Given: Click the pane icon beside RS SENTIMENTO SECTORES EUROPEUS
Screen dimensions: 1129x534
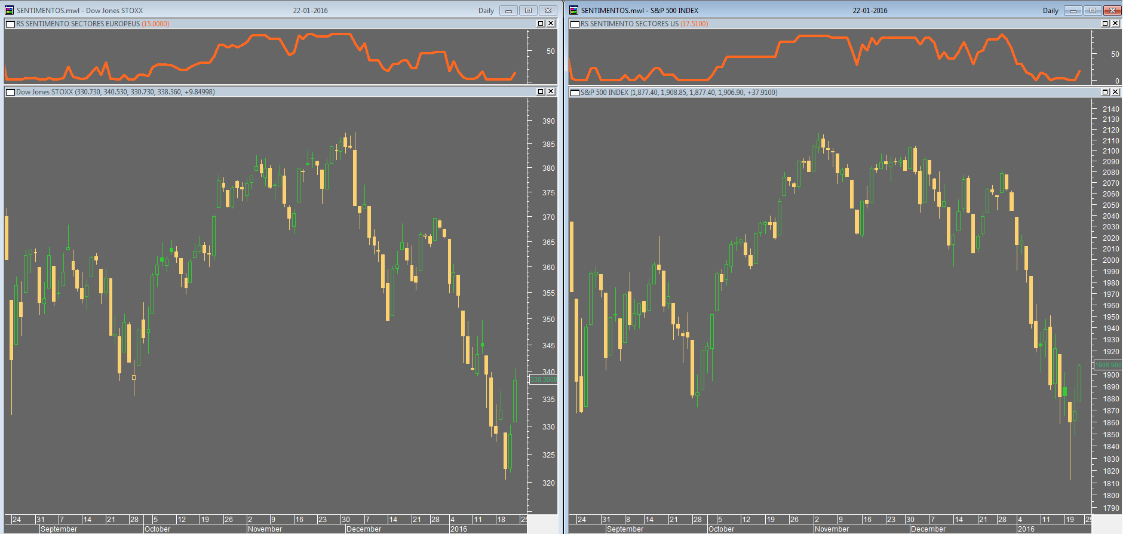Looking at the screenshot, I should (10, 24).
